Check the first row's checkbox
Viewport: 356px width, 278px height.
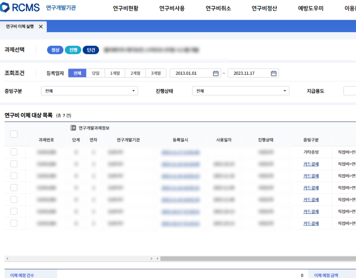pos(13,152)
